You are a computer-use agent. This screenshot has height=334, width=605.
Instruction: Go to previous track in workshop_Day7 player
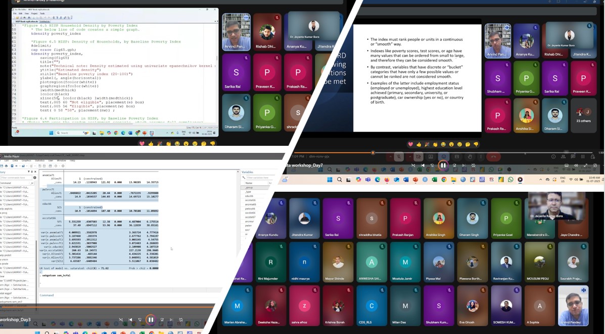423,165
